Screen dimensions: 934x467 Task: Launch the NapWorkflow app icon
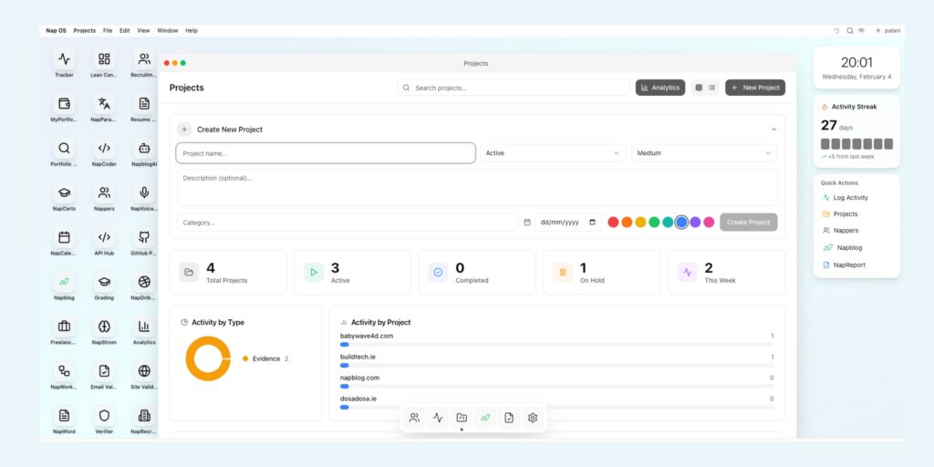(x=65, y=371)
